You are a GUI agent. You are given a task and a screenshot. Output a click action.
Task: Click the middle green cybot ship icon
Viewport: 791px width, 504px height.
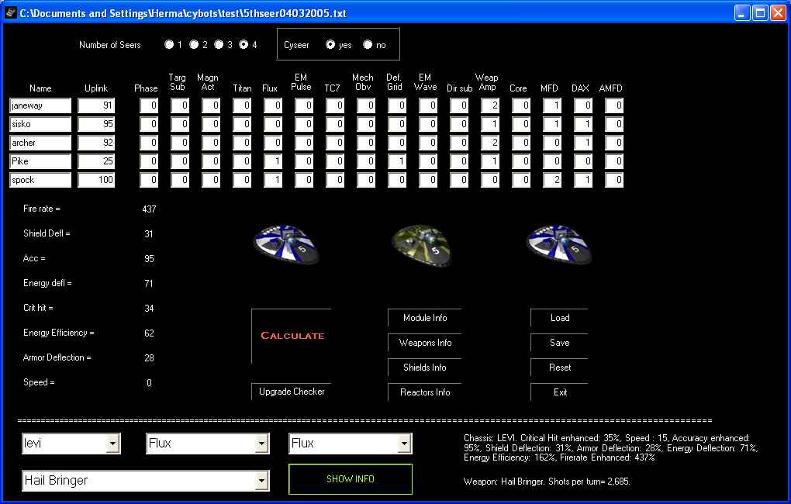[421, 244]
